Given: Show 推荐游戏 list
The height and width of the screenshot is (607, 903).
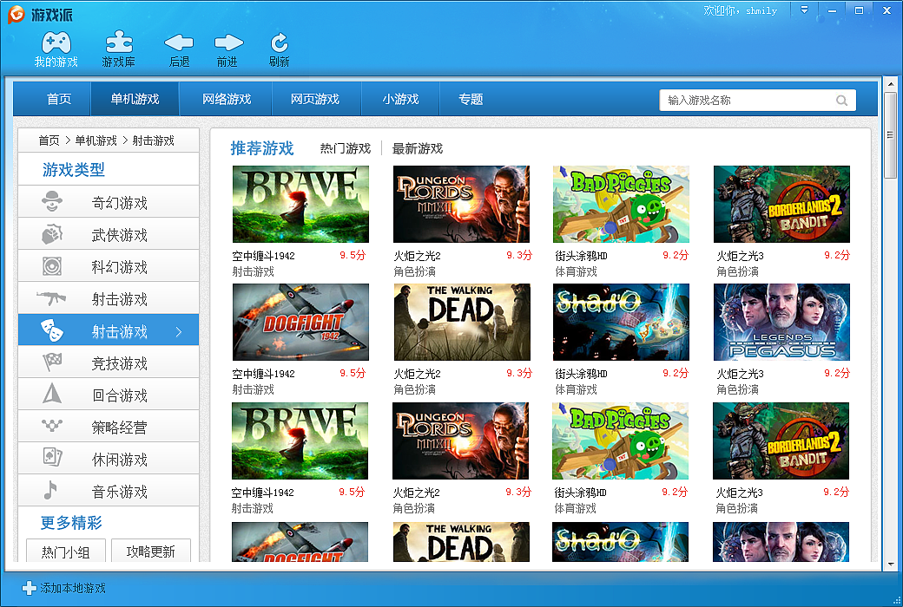Looking at the screenshot, I should 262,148.
